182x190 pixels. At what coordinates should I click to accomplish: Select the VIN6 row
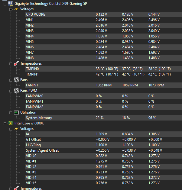(x=104, y=47)
